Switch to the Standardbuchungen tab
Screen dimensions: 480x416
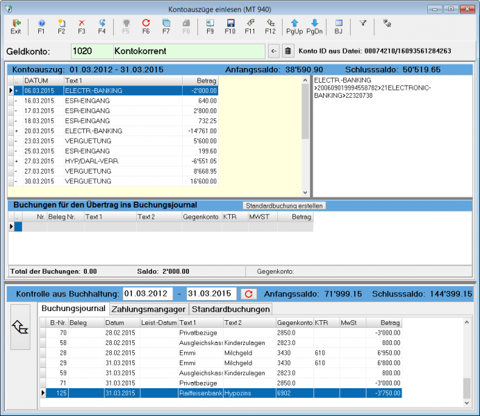(x=231, y=309)
